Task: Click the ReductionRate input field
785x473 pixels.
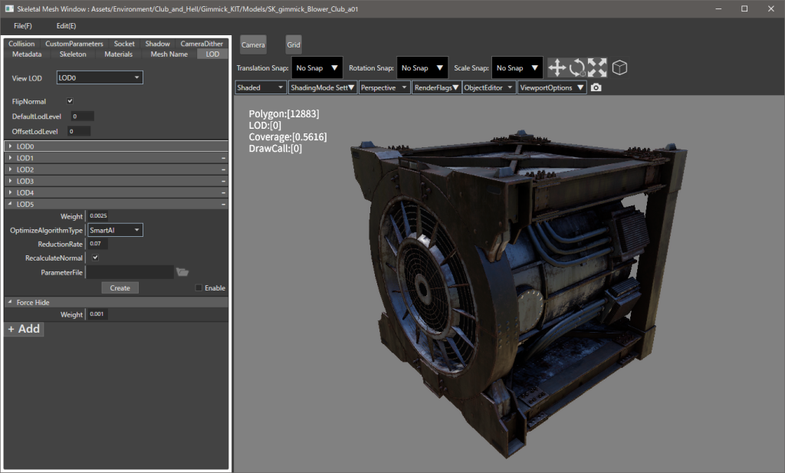Action: point(97,244)
